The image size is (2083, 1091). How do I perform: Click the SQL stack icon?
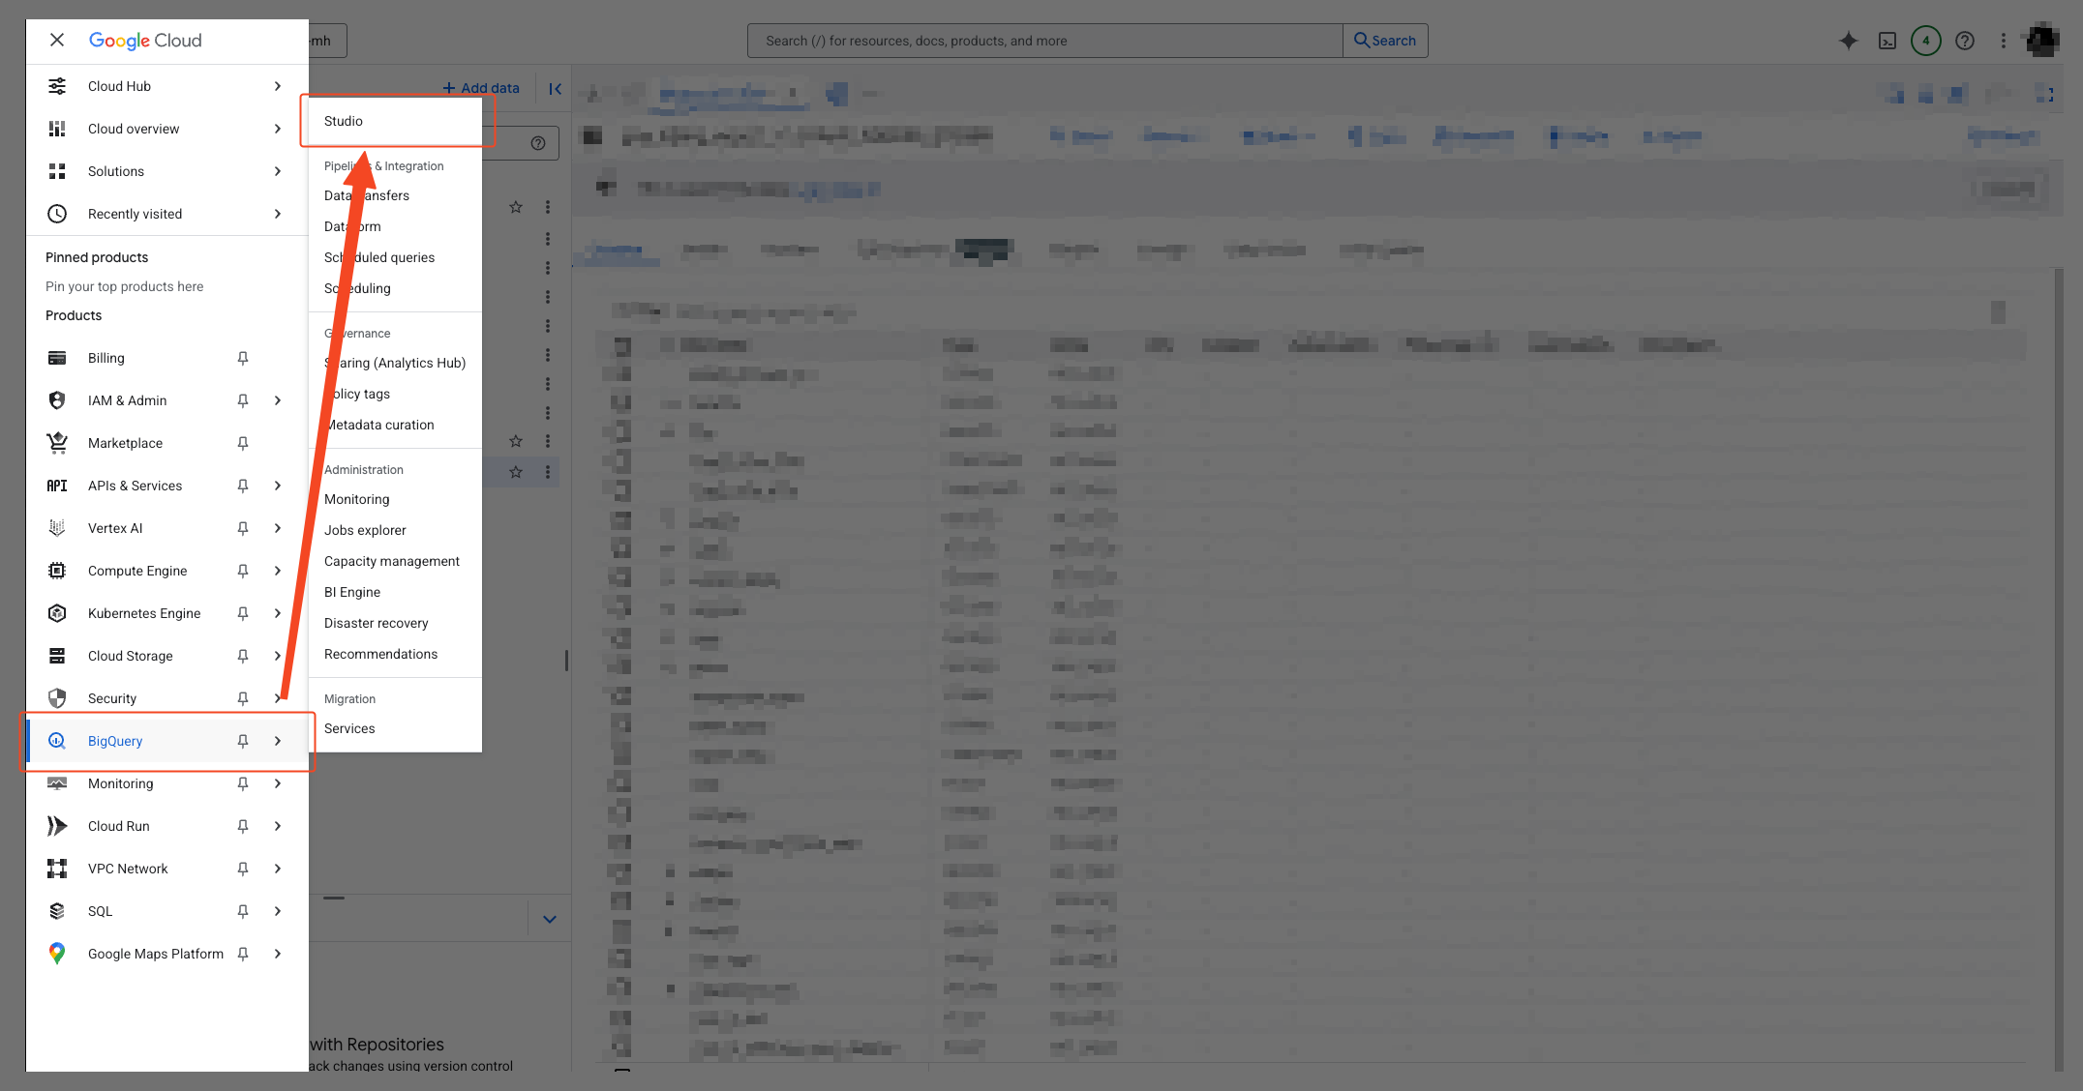pyautogui.click(x=57, y=911)
